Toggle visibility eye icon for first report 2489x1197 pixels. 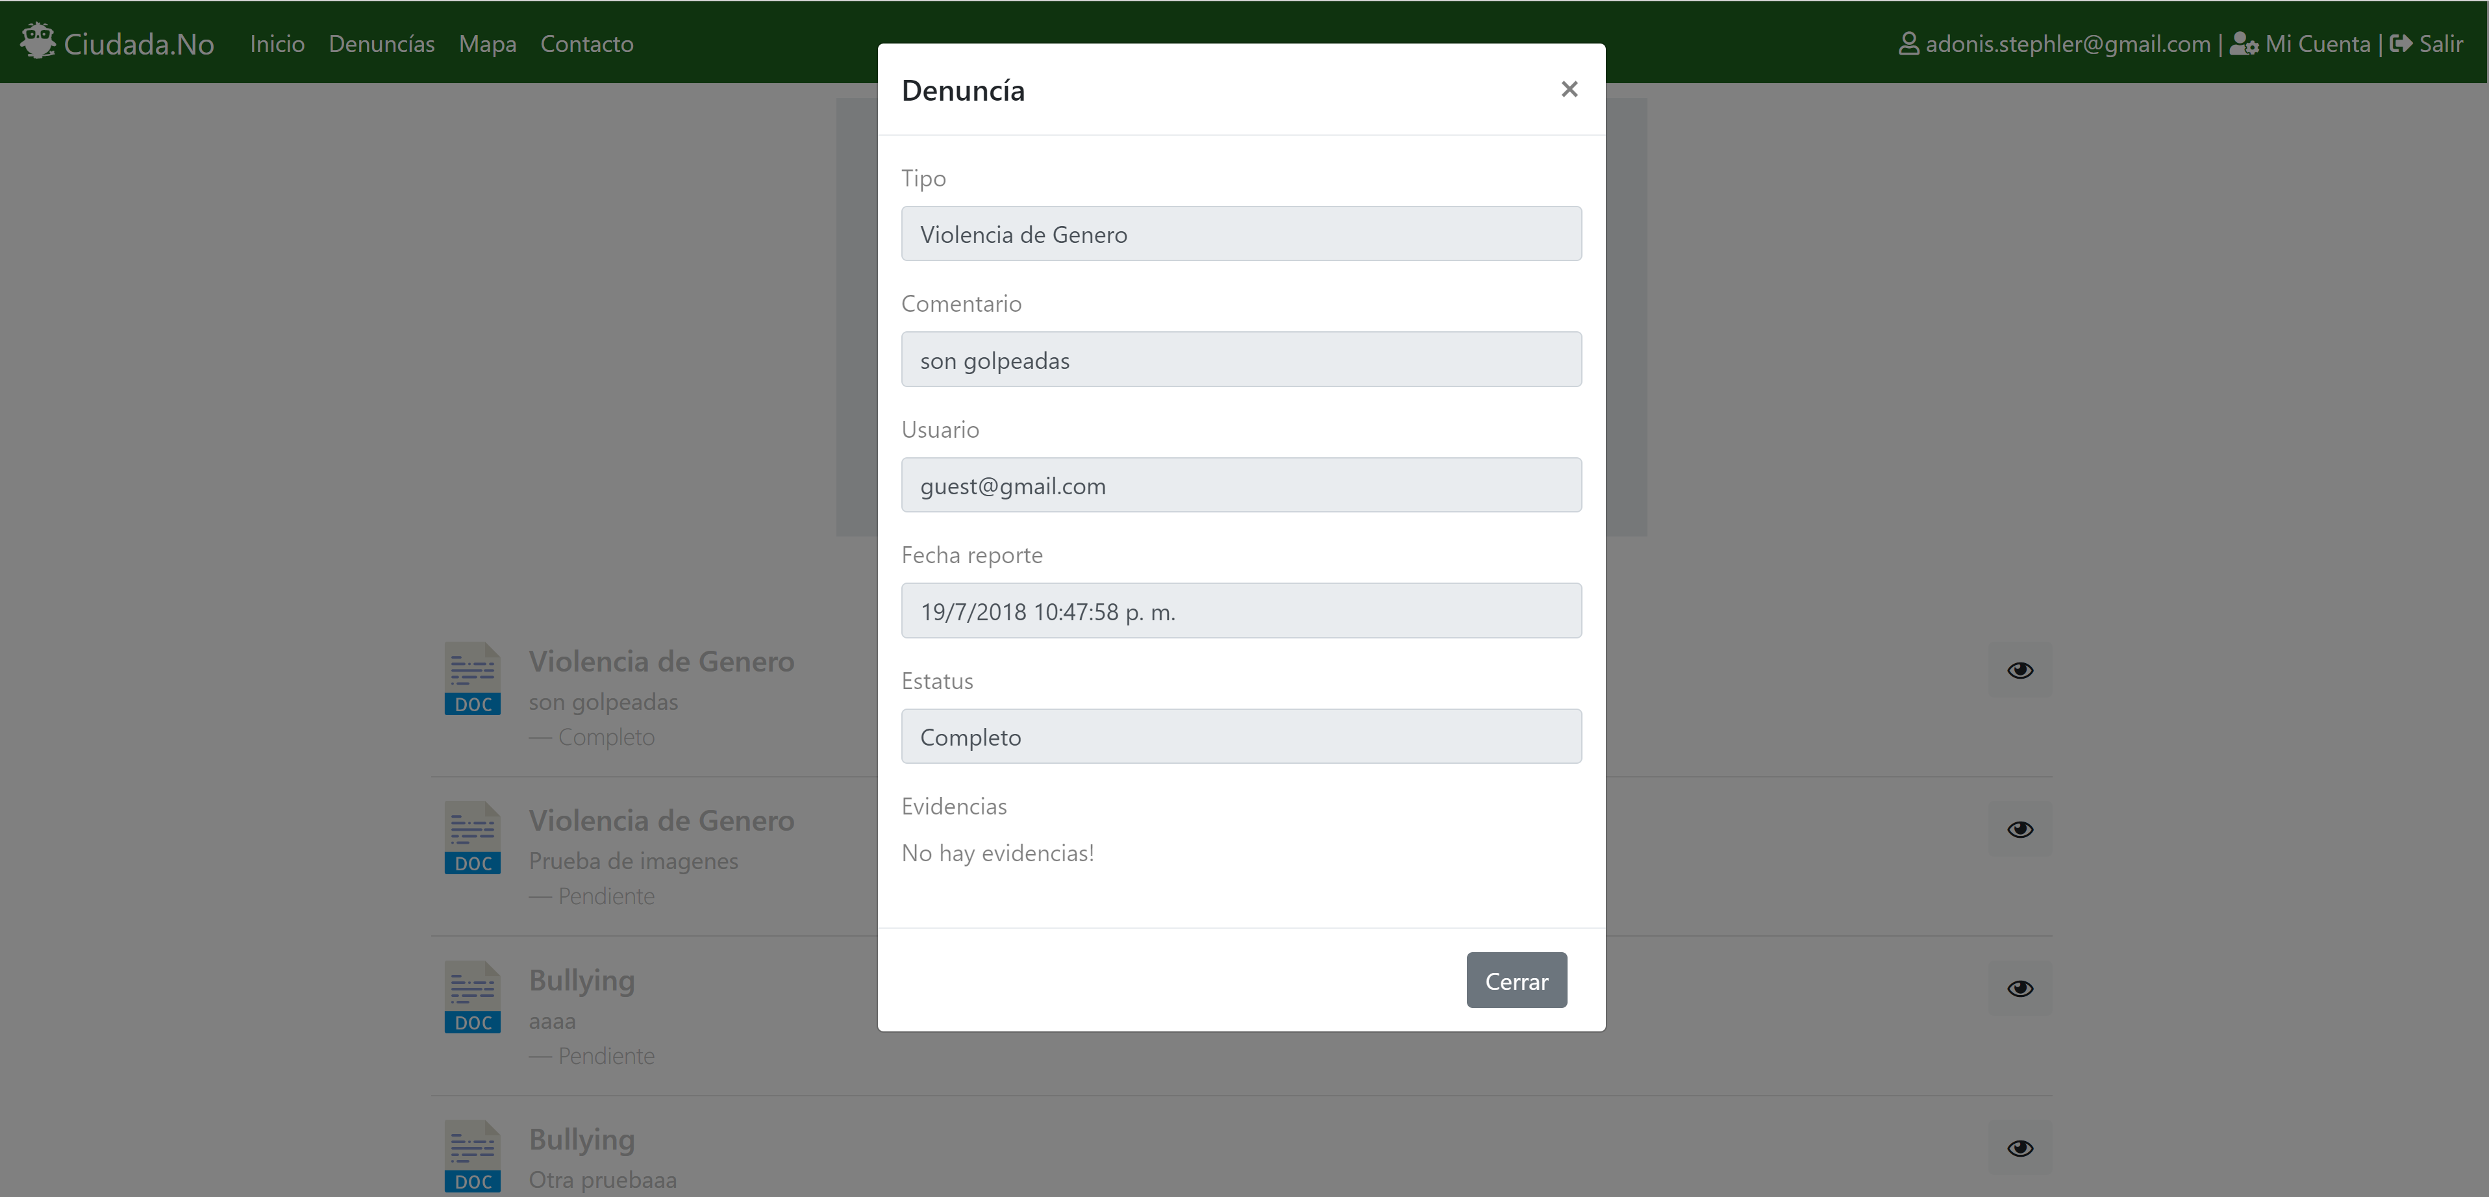(2021, 670)
